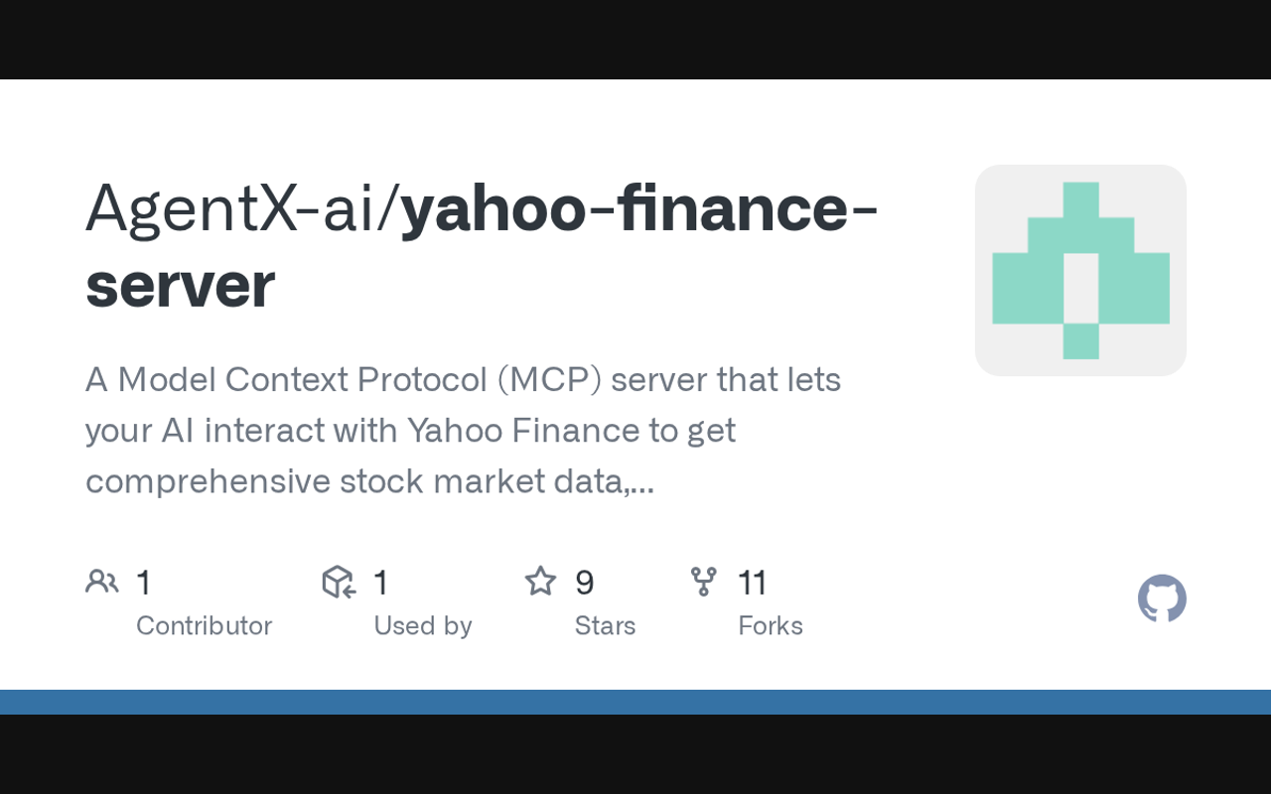Screen dimensions: 1271x794
Task: Click the 'Contributor' label
Action: 204,625
